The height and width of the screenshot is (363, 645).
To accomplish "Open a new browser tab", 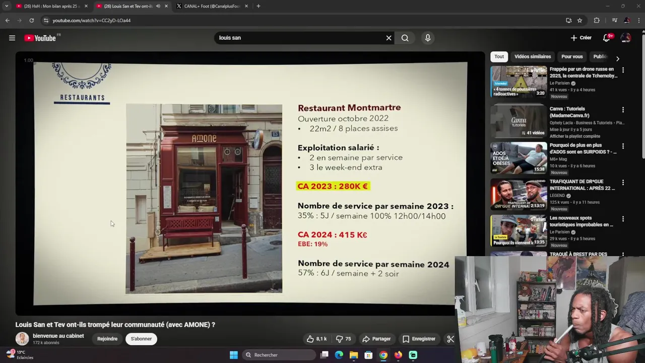I will [x=258, y=6].
